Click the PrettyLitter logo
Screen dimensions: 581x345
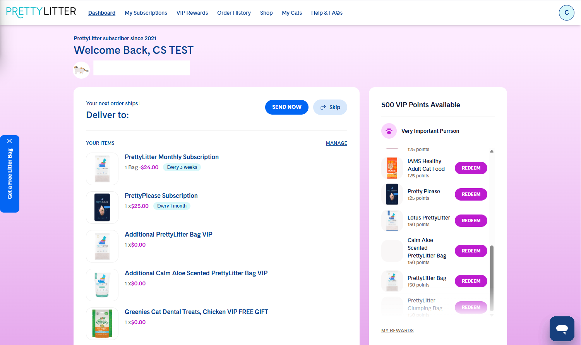41,12
